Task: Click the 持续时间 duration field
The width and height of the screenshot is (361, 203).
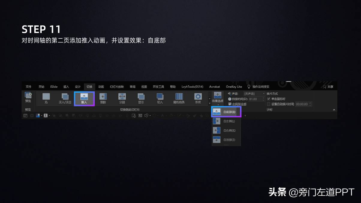Action: coord(255,99)
